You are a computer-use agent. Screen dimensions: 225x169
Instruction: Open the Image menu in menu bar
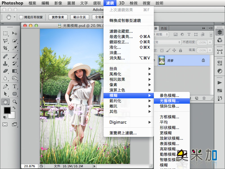[58, 3]
